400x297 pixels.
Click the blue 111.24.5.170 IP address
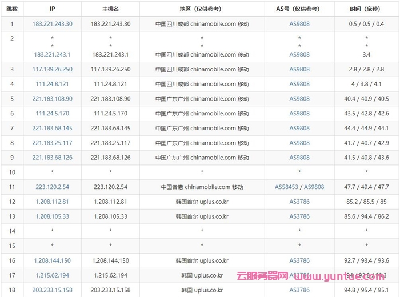(52, 114)
